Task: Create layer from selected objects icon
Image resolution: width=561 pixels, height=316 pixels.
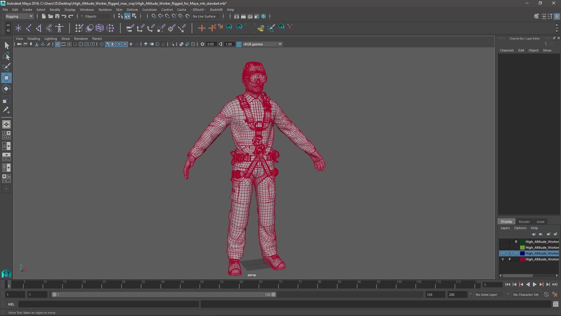Action: [555, 234]
